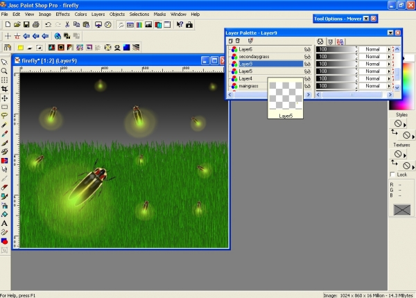Viewport: 416px width, 298px height.
Task: Check the Lock checkbox
Action: 392,175
